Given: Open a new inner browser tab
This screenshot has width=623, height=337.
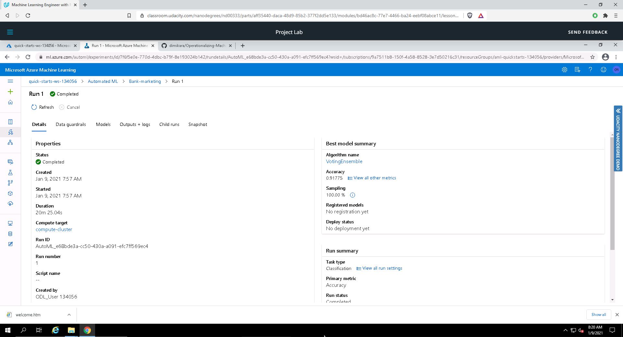Looking at the screenshot, I should tap(242, 46).
